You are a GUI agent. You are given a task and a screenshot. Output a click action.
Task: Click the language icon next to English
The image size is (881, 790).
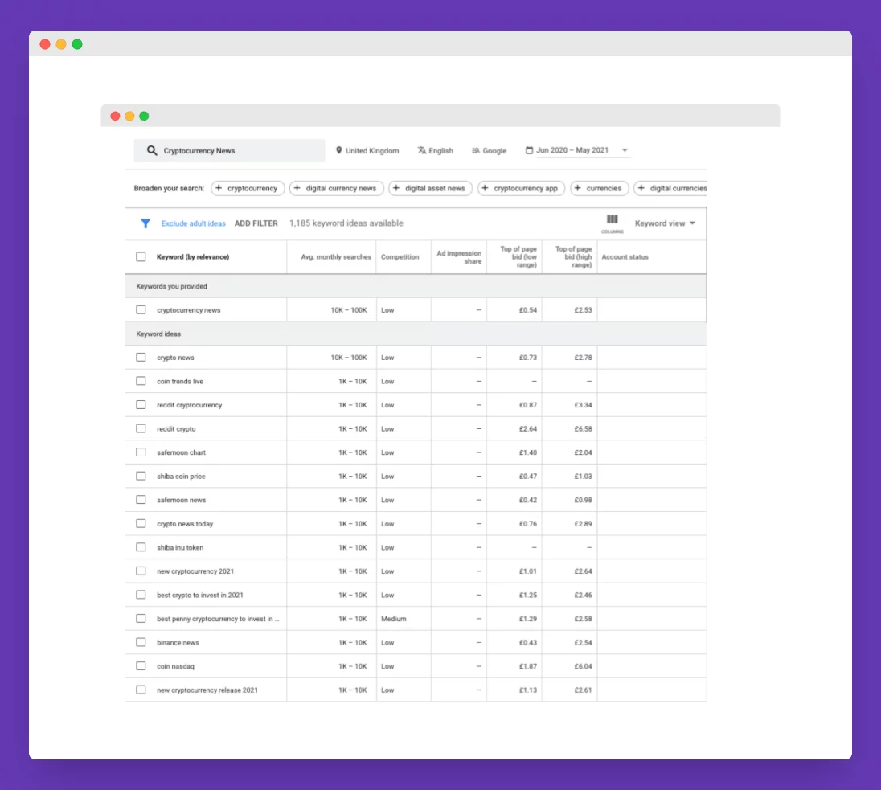click(x=421, y=150)
